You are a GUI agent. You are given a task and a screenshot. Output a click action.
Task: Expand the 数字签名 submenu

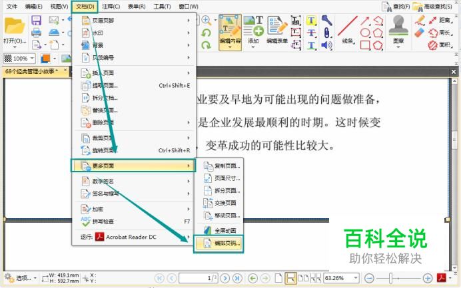(x=134, y=181)
